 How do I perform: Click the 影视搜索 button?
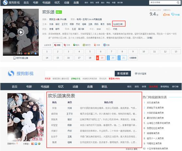tap(123, 73)
